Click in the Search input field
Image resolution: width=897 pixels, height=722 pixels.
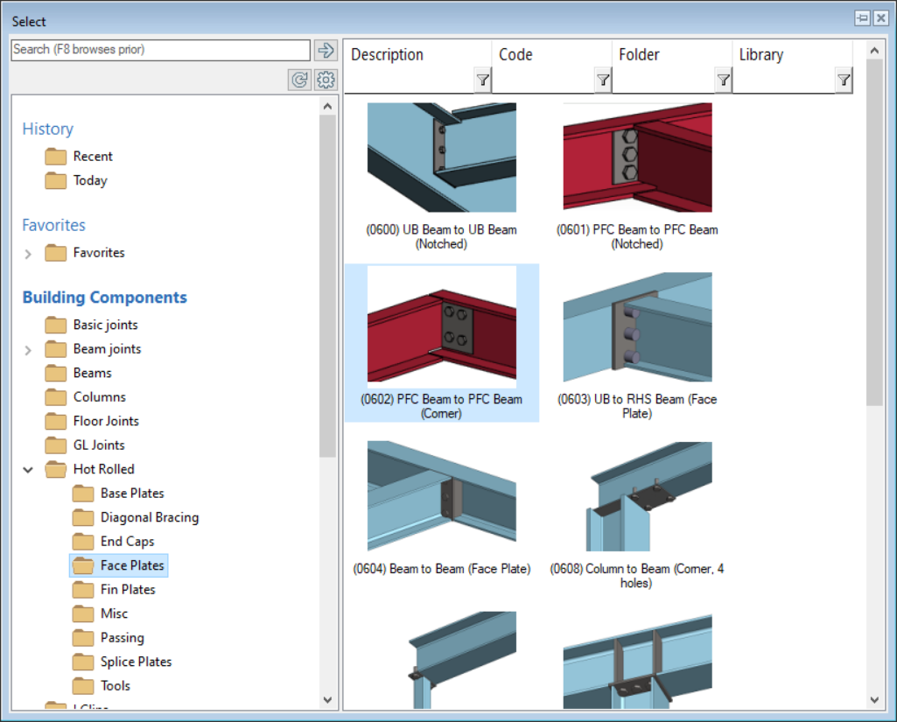pyautogui.click(x=160, y=50)
